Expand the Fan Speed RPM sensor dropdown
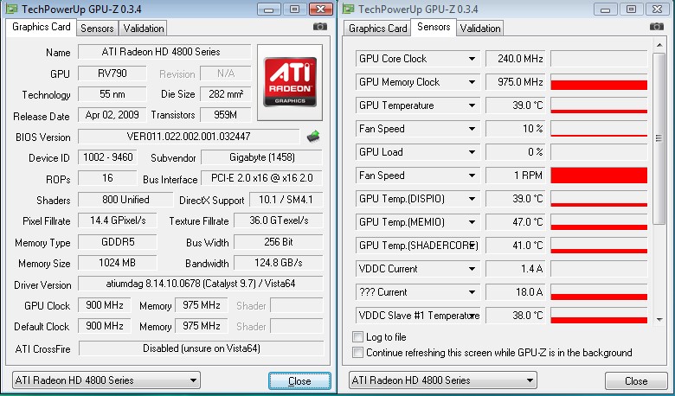The width and height of the screenshot is (675, 396). pyautogui.click(x=472, y=176)
